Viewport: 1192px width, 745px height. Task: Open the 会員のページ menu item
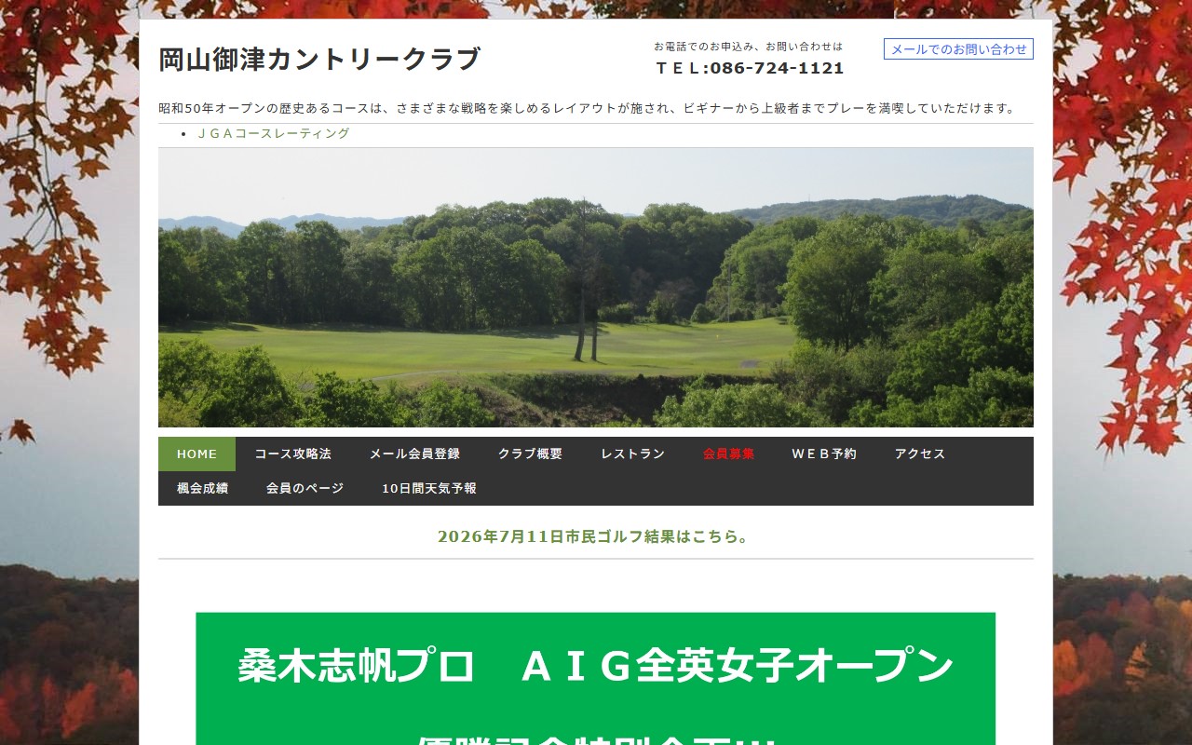coord(305,489)
